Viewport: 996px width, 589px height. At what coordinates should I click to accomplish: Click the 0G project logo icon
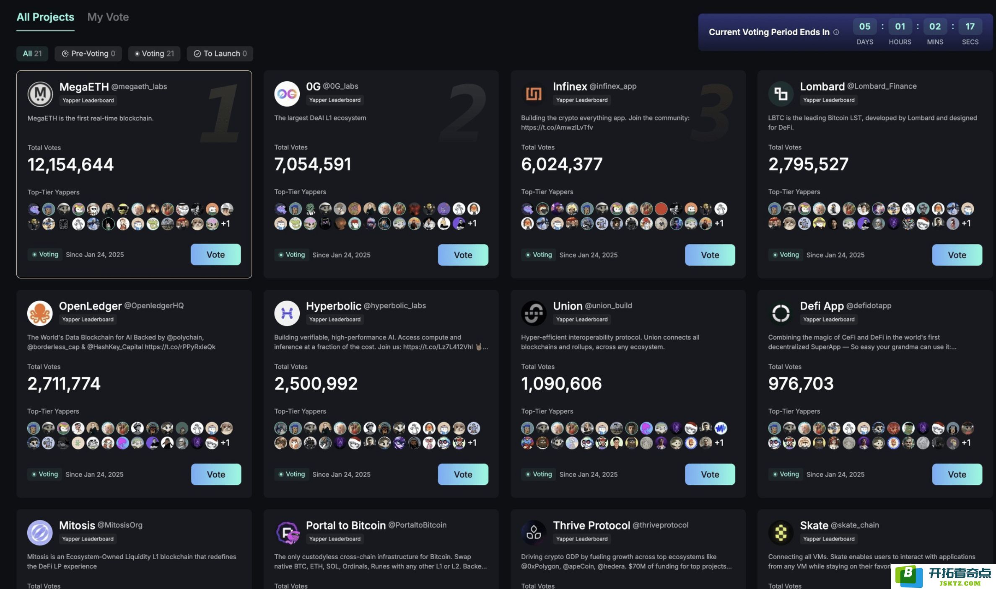click(287, 93)
